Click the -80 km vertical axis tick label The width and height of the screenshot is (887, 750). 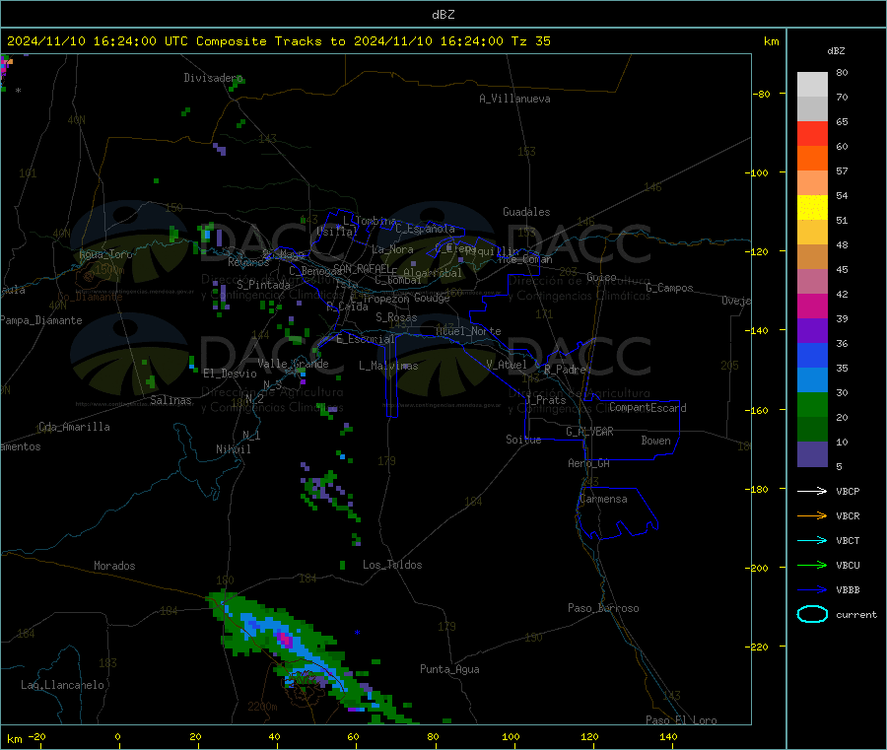click(x=761, y=94)
